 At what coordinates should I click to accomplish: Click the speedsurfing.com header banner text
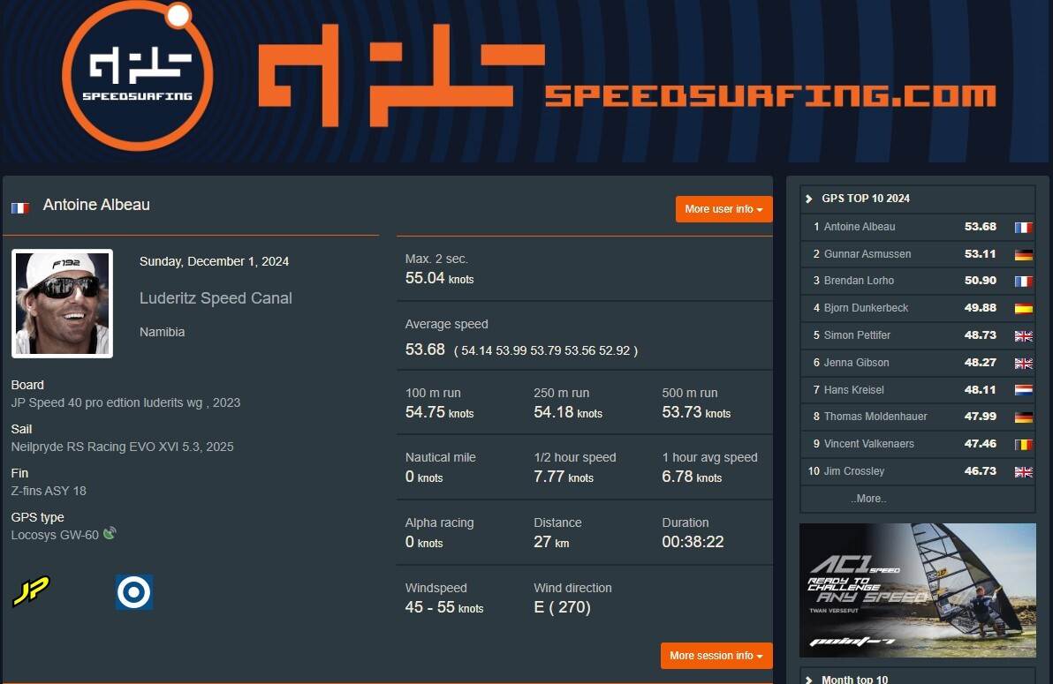pos(769,95)
